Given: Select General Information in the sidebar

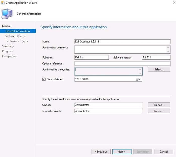Looking at the screenshot, I should click(x=18, y=31).
